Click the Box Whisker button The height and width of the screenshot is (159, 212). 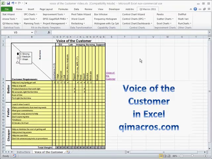point(101,14)
